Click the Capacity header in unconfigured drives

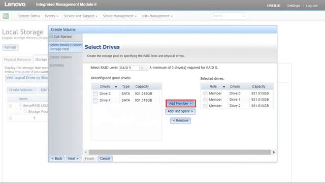pos(142,86)
